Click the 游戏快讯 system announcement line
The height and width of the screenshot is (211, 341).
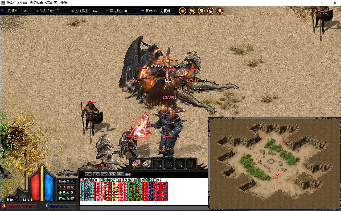121,180
